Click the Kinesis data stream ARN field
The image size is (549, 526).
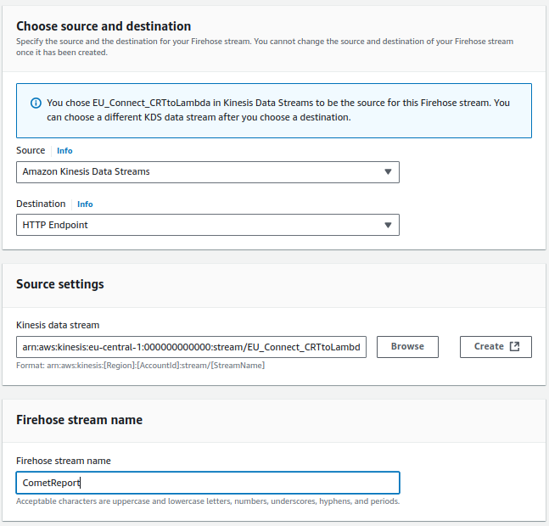(x=191, y=347)
